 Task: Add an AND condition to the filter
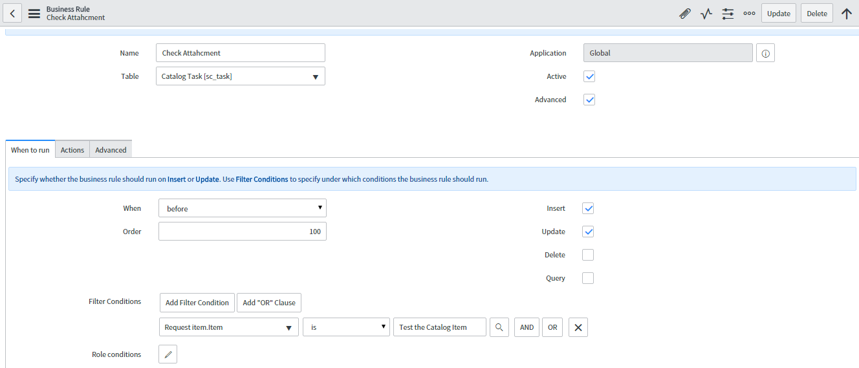(527, 327)
